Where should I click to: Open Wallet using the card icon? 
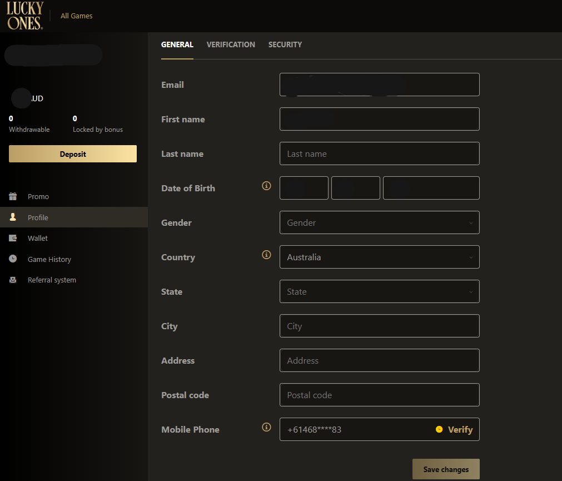(x=12, y=238)
